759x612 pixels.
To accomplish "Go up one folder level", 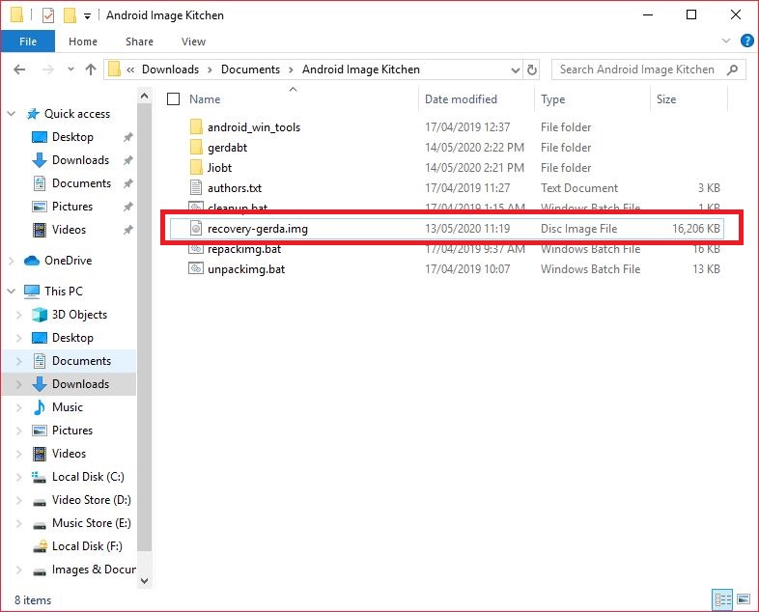I will pos(91,70).
